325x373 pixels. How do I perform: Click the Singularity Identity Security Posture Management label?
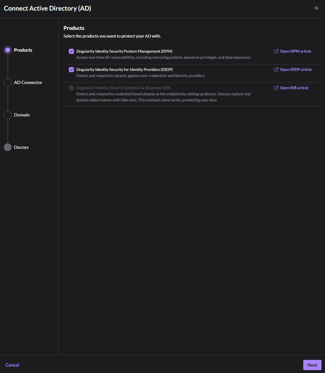(x=124, y=51)
